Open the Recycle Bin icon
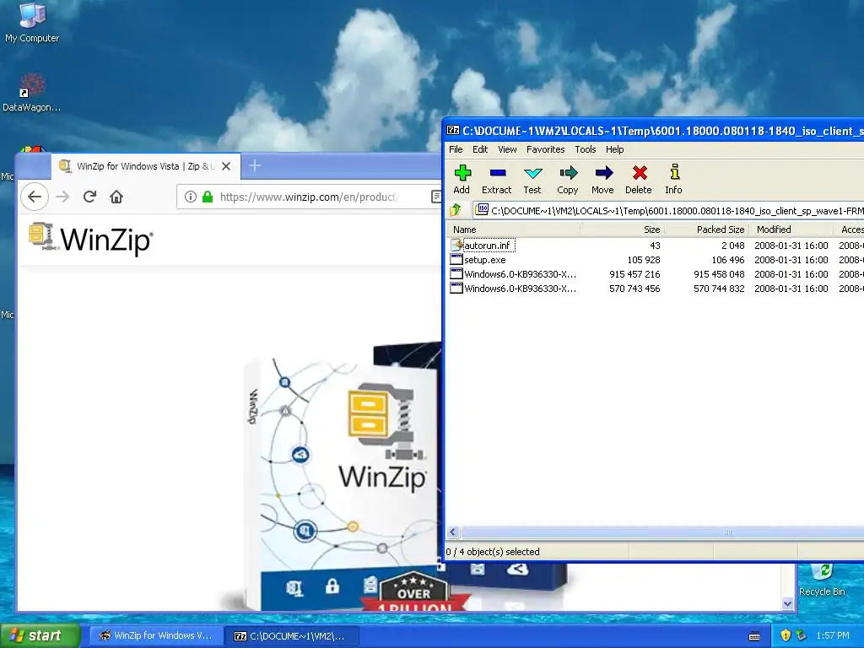The height and width of the screenshot is (648, 864). pos(822,580)
